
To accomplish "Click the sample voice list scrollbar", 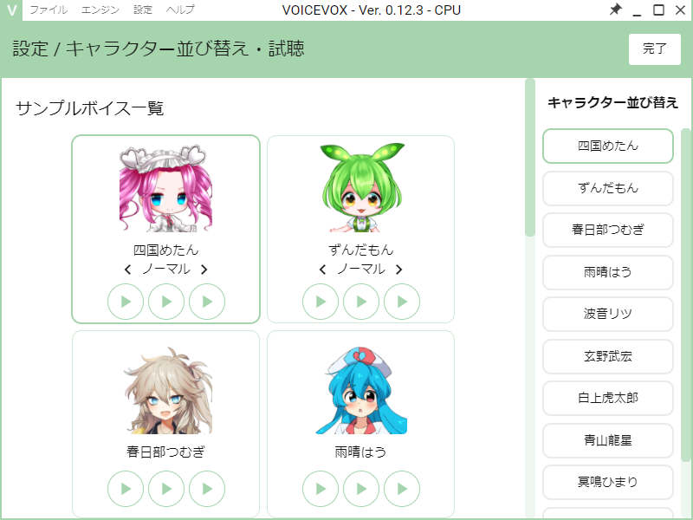I will point(530,158).
